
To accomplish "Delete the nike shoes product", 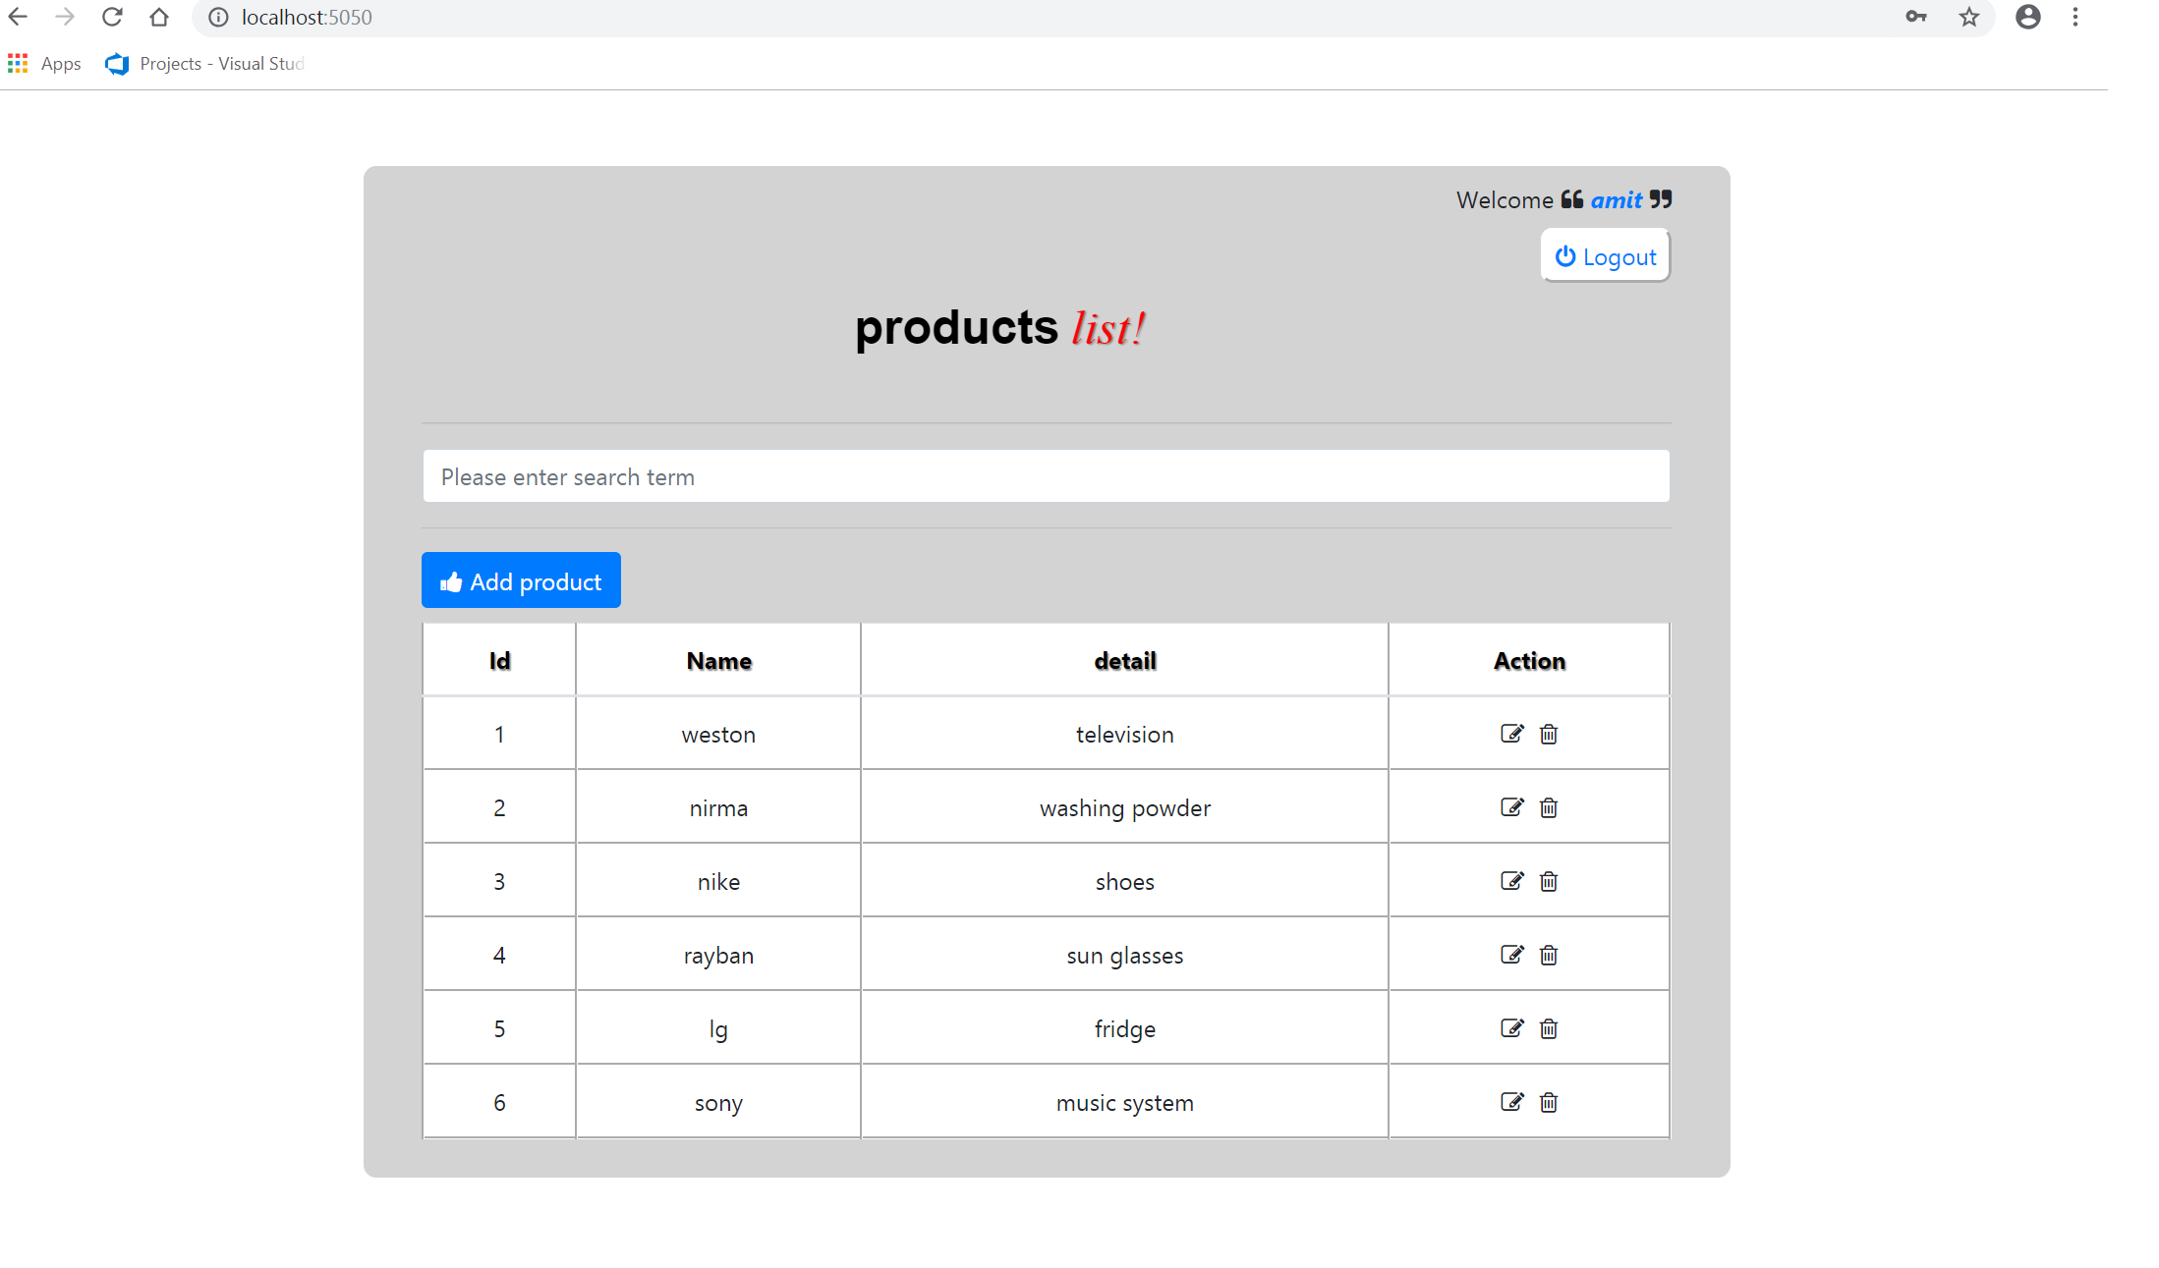I will pos(1549,881).
